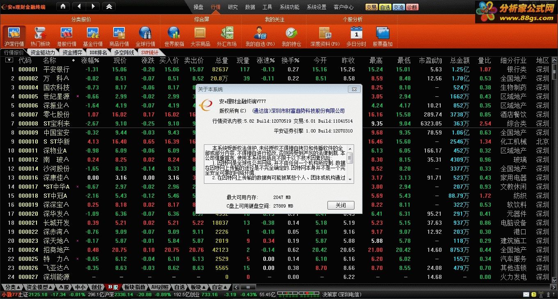
Task: Select the 资金驱动力 tab
Action: click(43, 52)
